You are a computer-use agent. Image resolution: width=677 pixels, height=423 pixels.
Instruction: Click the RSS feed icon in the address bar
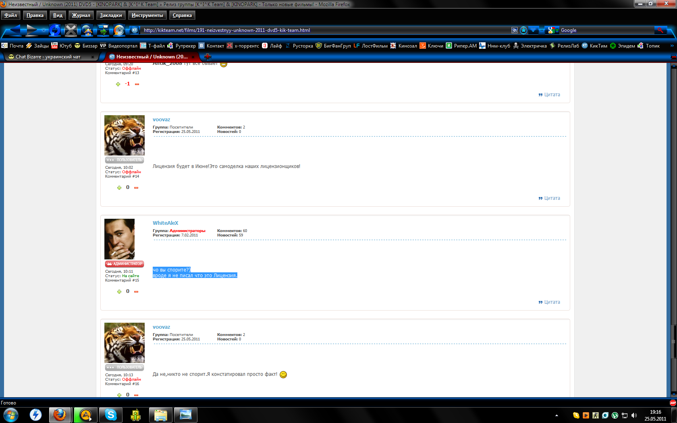[515, 30]
